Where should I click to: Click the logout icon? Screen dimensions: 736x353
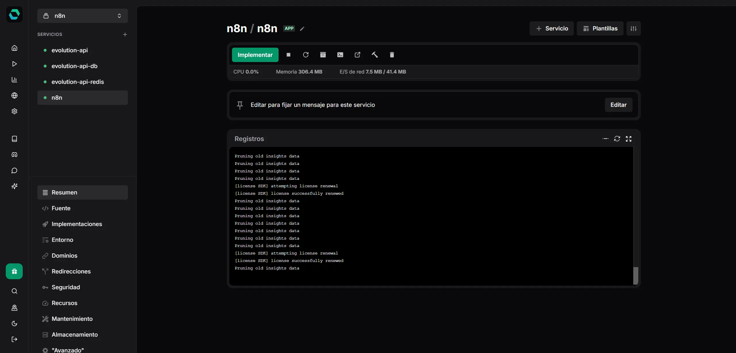[14, 339]
